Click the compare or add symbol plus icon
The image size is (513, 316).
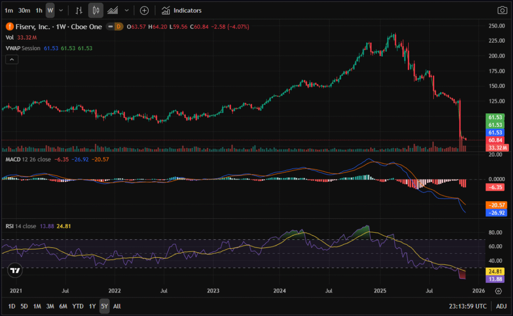tap(144, 10)
